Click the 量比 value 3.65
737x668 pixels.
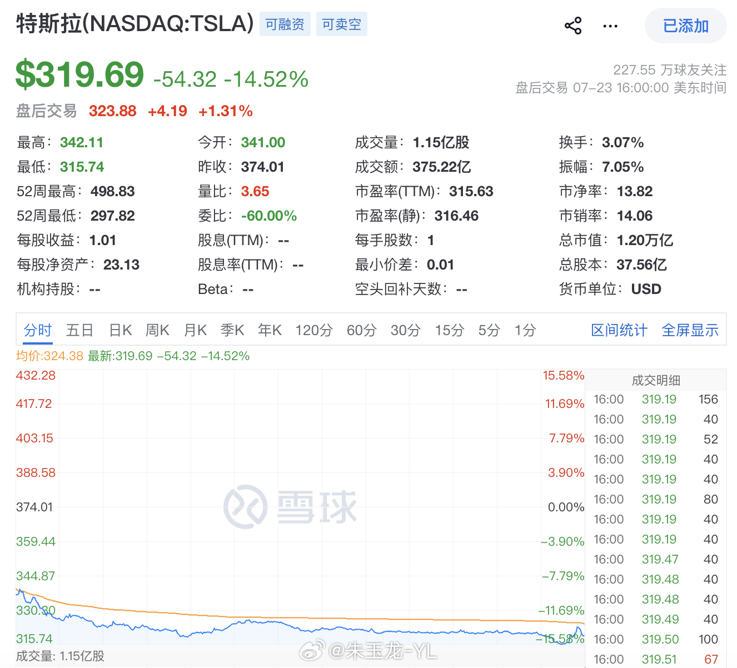click(255, 191)
